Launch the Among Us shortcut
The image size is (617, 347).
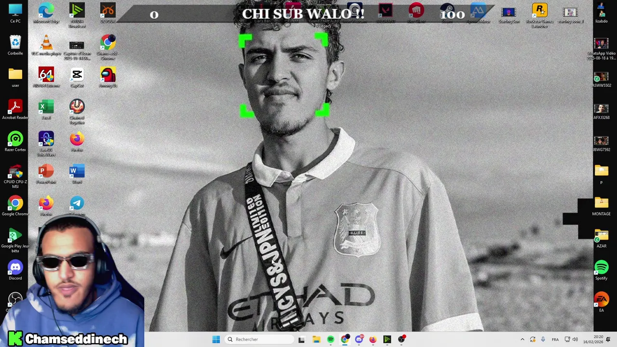pyautogui.click(x=108, y=77)
